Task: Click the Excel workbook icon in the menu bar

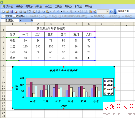Action: tap(3, 6)
